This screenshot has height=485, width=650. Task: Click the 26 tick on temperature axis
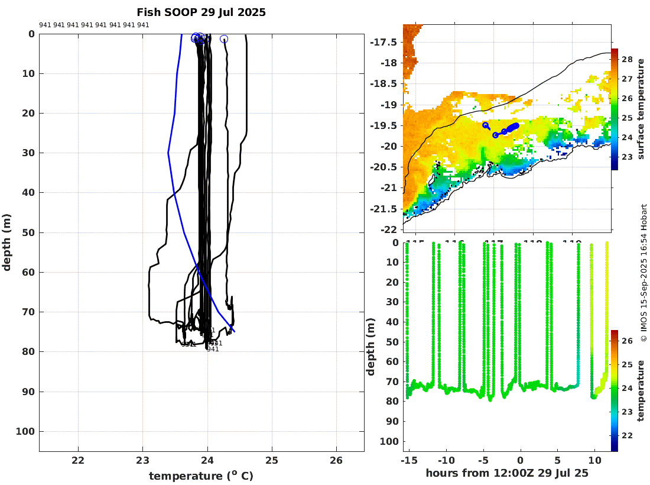(336, 460)
